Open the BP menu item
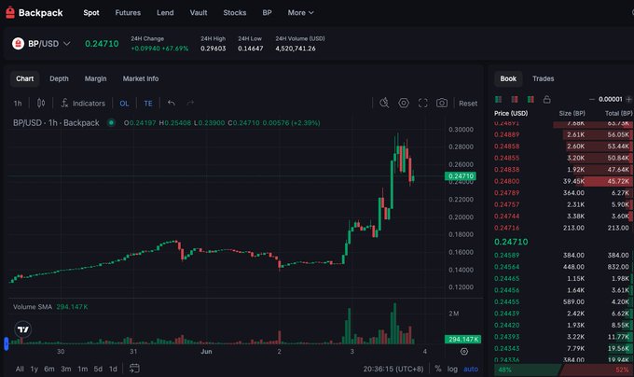This screenshot has width=634, height=377. point(267,12)
